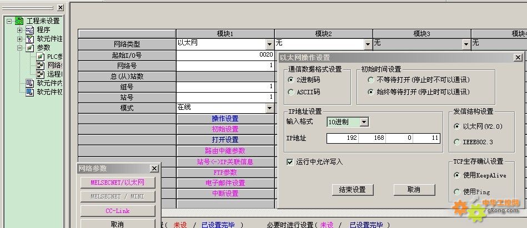This screenshot has width=527, height=228.
Task: Select 以太网(V2.0) send frame setting
Action: [x=456, y=126]
